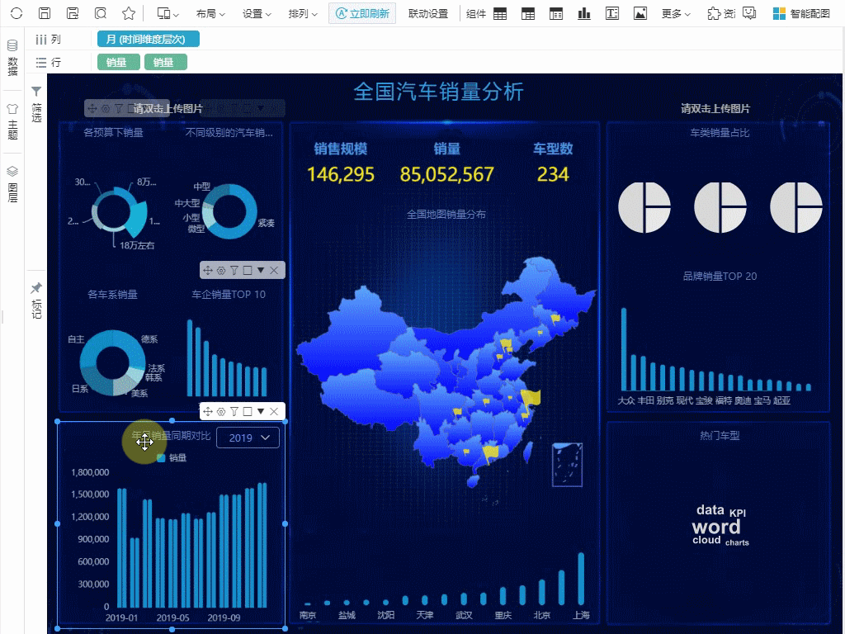Click move icon on white toolbar above 2019 selector
This screenshot has width=845, height=634.
click(x=208, y=411)
